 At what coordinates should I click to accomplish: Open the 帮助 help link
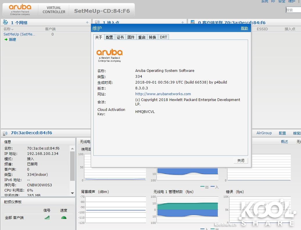coord(244,29)
